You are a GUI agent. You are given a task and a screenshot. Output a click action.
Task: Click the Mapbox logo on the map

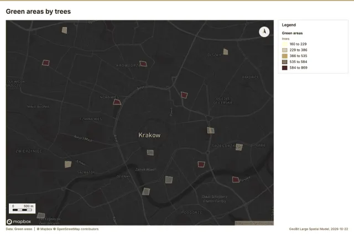pos(19,222)
